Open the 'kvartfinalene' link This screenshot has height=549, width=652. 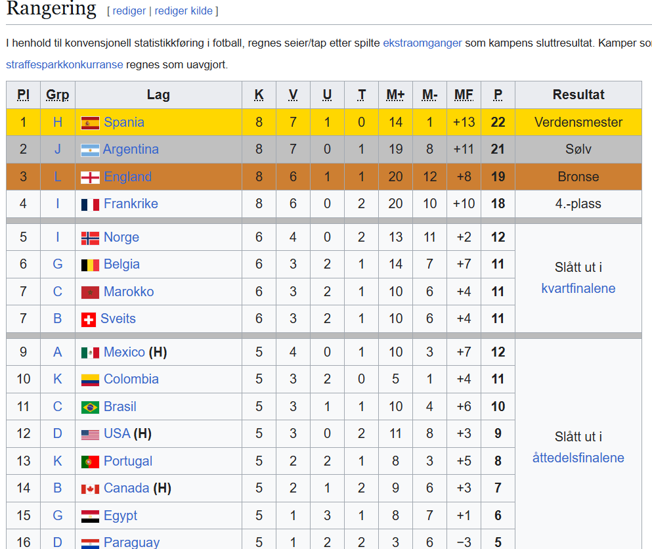coord(578,288)
